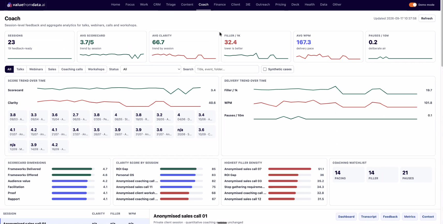This screenshot has width=443, height=224.
Task: Show only Coaching calls
Action: click(72, 69)
